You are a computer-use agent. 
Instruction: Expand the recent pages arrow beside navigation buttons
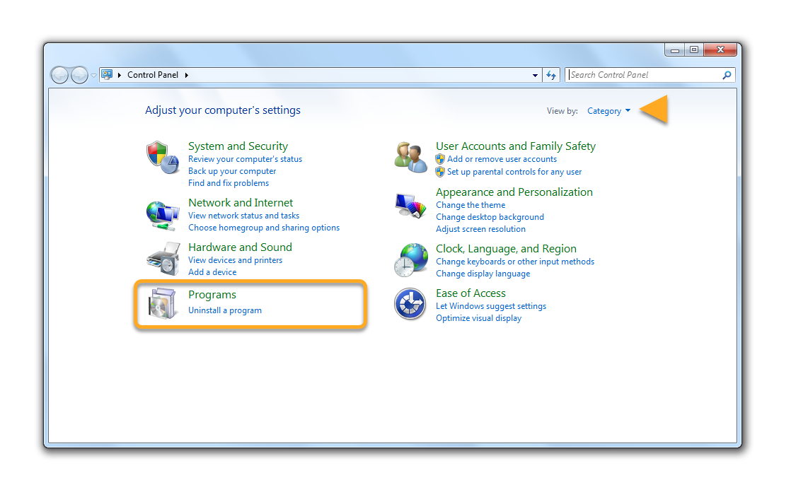(93, 75)
